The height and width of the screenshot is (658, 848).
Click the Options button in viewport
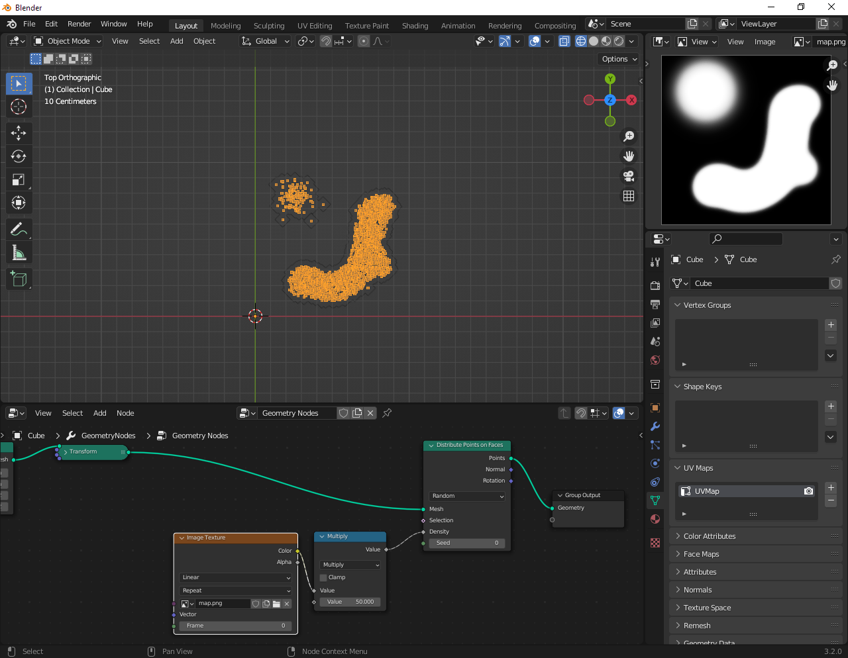(x=619, y=59)
